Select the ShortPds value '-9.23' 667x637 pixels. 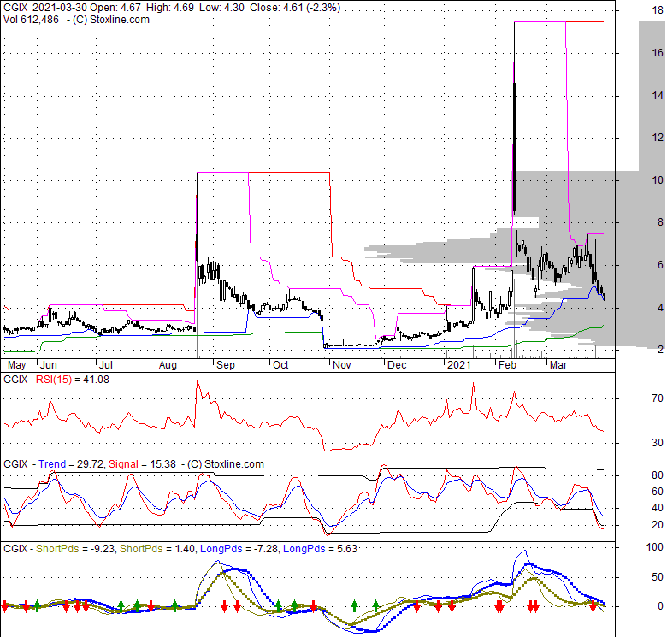pyautogui.click(x=102, y=549)
